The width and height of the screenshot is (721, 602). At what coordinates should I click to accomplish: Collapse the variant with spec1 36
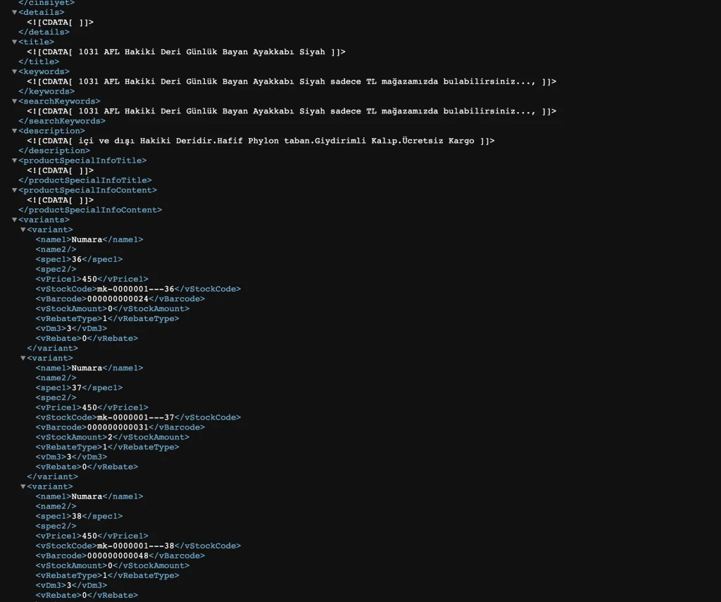coord(23,229)
